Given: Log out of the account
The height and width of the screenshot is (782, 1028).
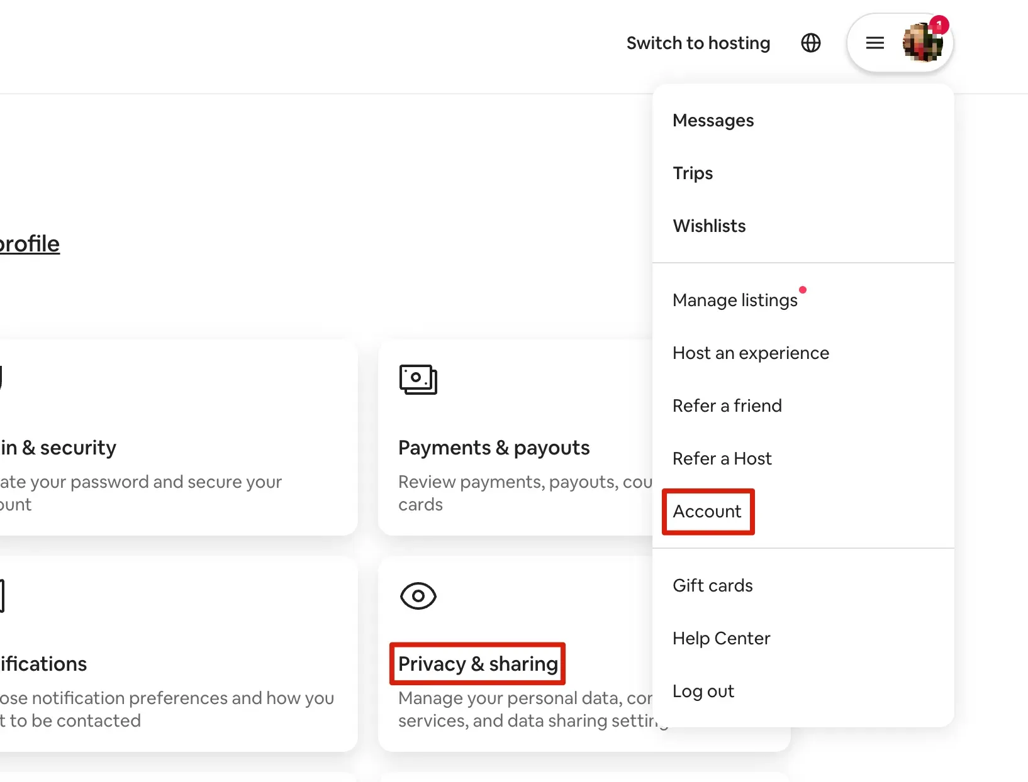Looking at the screenshot, I should 703,691.
